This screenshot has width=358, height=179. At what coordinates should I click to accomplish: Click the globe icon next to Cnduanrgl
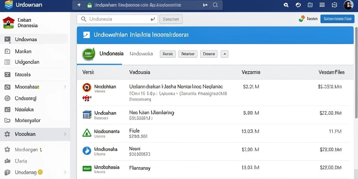point(8,98)
